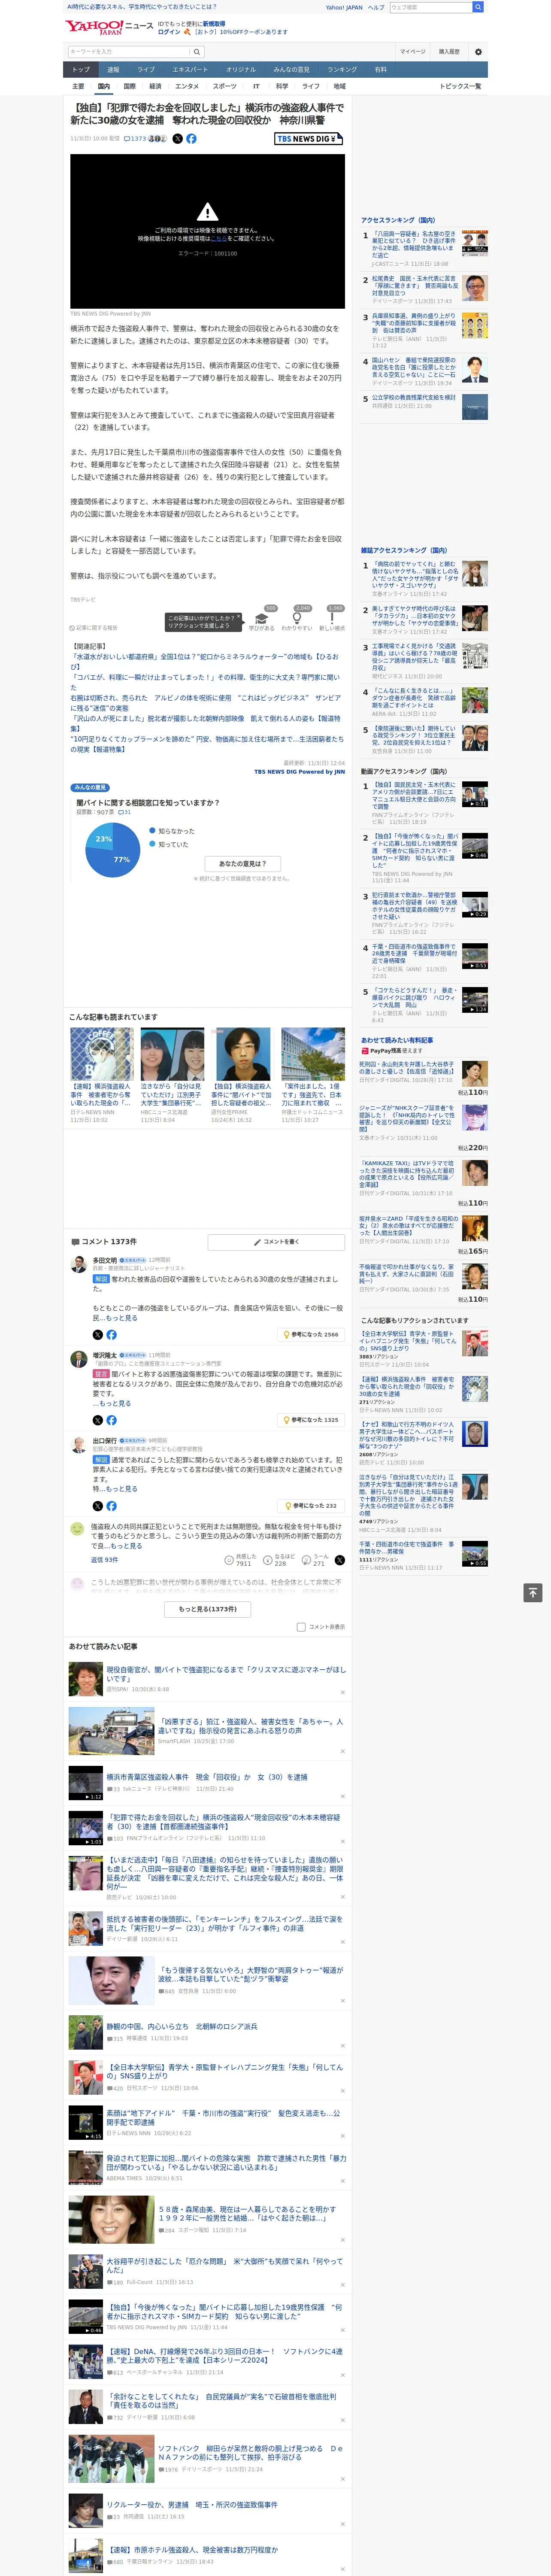Viewport: 551px width, 2576px height.
Task: React with わかりやすい lightbulb icon
Action: [x=297, y=617]
